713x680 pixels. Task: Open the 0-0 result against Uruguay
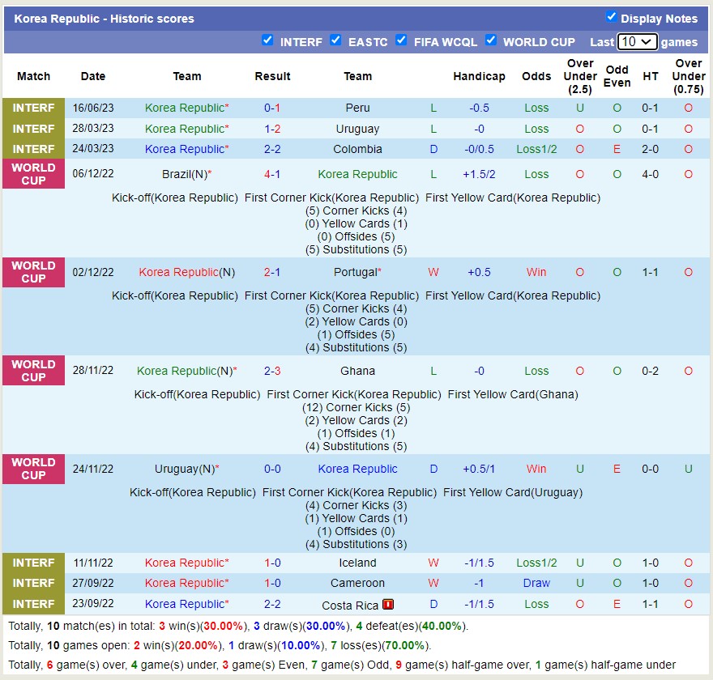[x=272, y=469]
